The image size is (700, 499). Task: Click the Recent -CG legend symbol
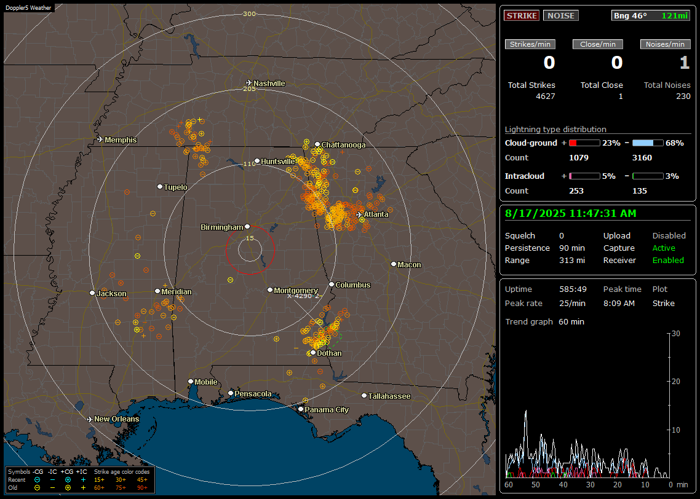click(x=37, y=480)
